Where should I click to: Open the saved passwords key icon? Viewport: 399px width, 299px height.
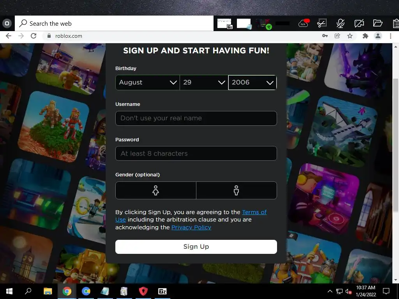(325, 36)
